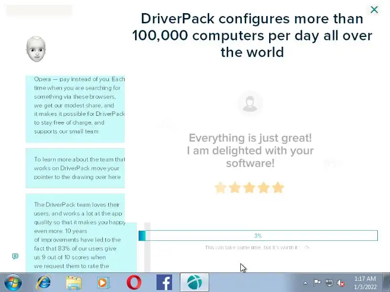Viewport: 390px width, 292px height.
Task: Open Windows Explorer from the taskbar
Action: [74, 283]
